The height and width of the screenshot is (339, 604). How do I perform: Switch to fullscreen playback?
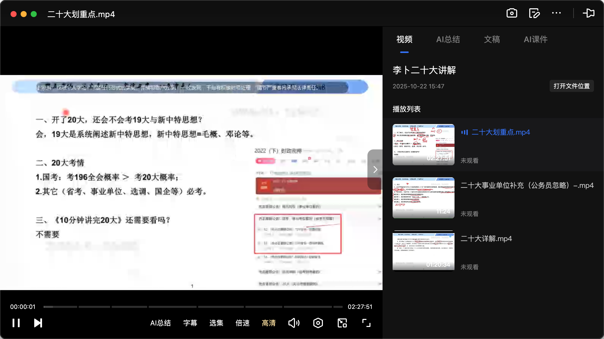pyautogui.click(x=366, y=323)
